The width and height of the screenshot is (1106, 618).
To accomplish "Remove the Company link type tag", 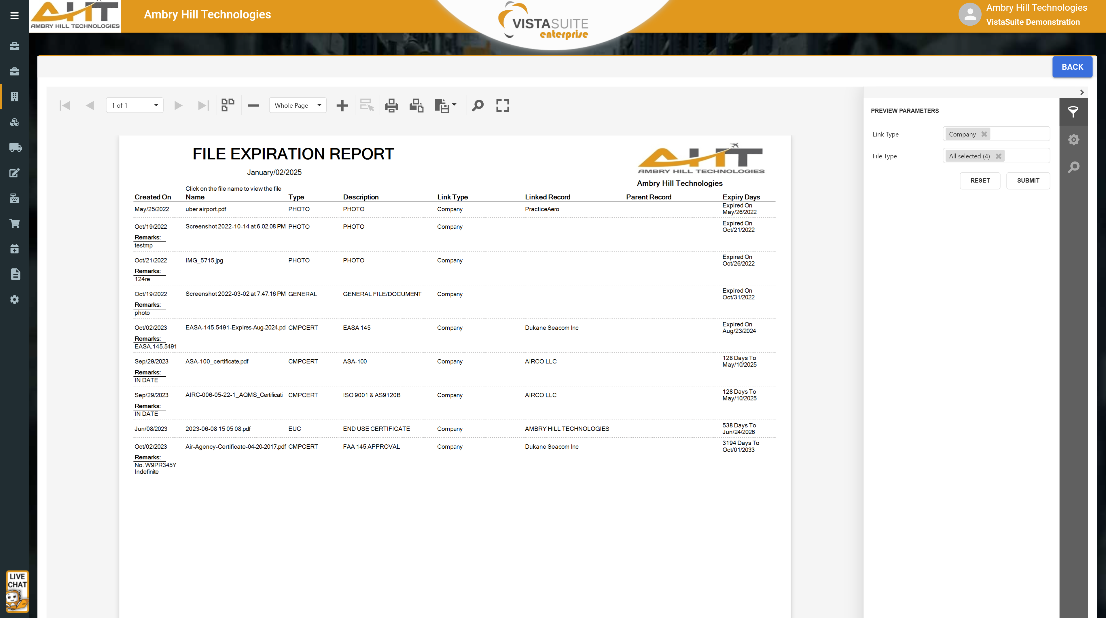I will (x=984, y=134).
